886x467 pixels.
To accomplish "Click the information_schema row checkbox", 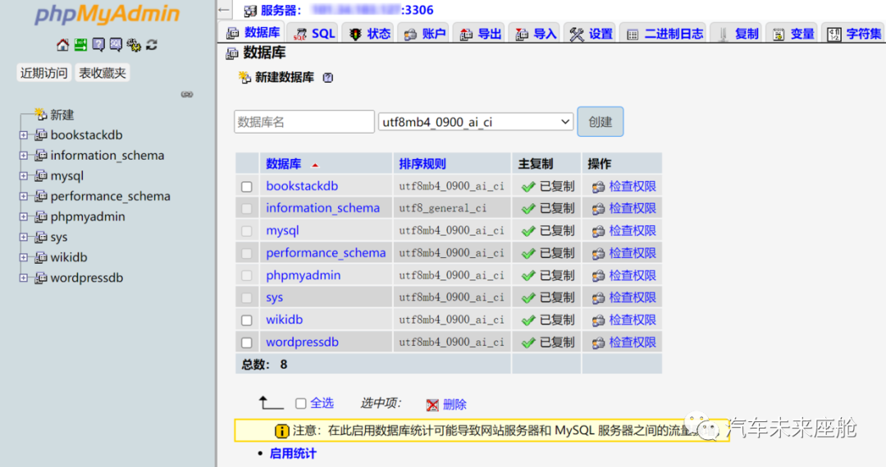I will tap(247, 209).
